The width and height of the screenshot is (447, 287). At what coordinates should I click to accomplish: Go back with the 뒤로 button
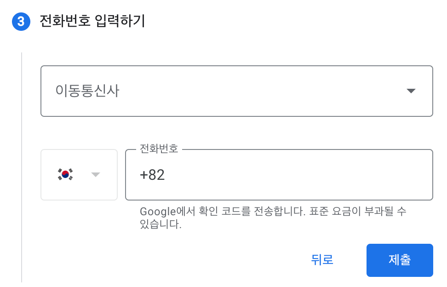pyautogui.click(x=322, y=260)
